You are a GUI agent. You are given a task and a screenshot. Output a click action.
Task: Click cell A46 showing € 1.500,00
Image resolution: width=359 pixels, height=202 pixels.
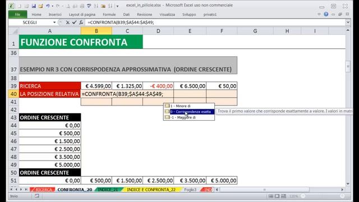50,141
